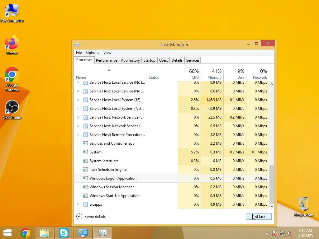Click the Task Scheduler Engine process icon

click(x=85, y=170)
